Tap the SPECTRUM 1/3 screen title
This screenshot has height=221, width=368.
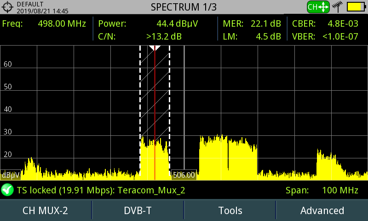click(x=184, y=7)
